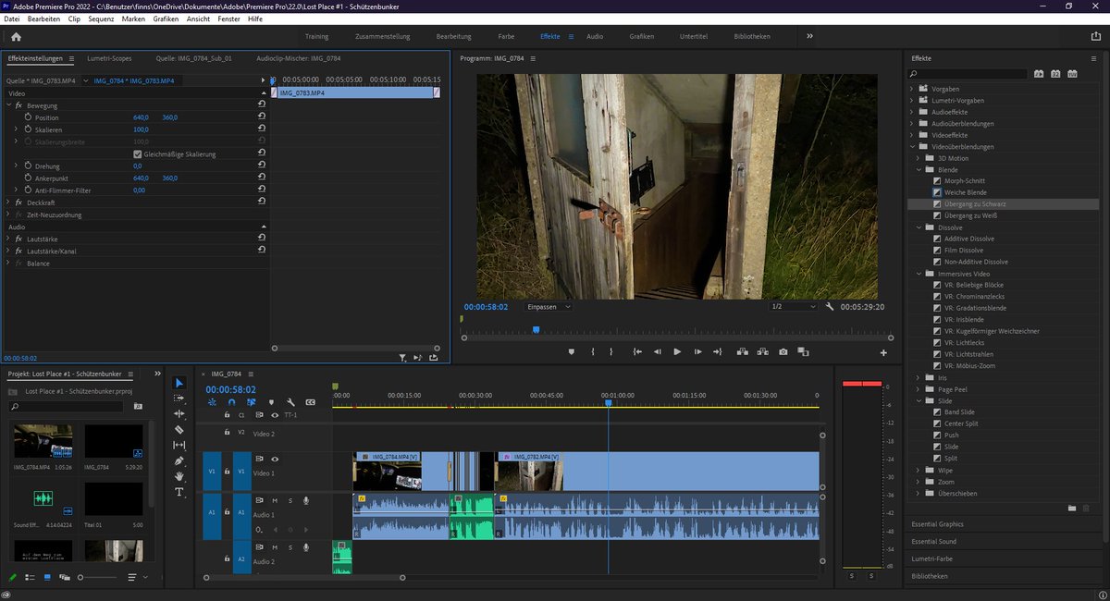Click the Export Frame camera icon
The height and width of the screenshot is (601, 1110).
click(782, 352)
